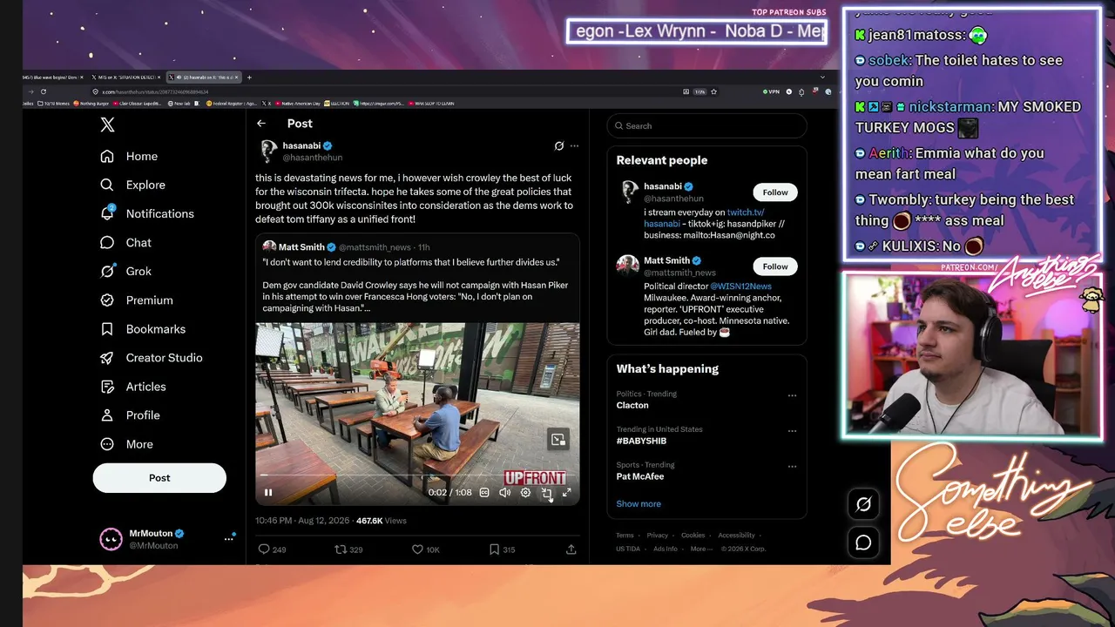This screenshot has width=1115, height=627.
Task: Like the post with 10K likes
Action: (426, 549)
